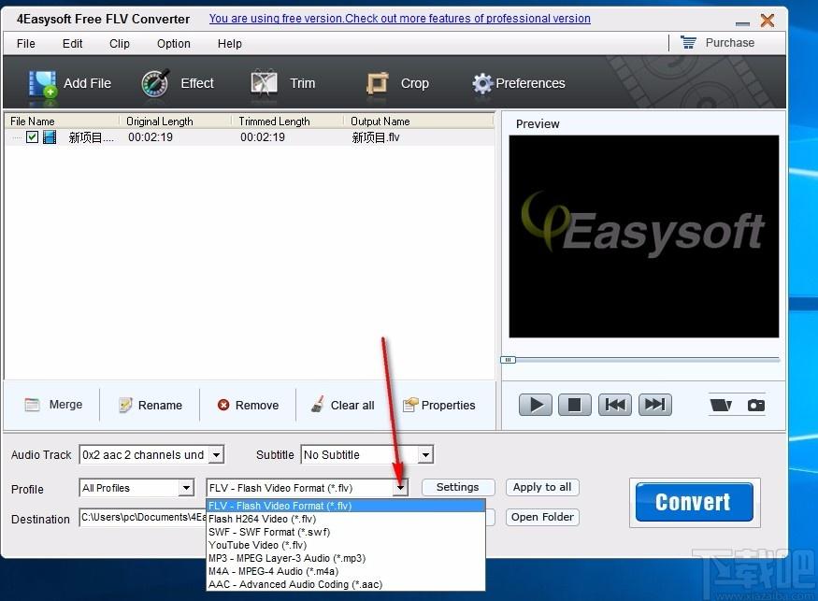This screenshot has height=601, width=818.
Task: Click the Trimmed Length column header
Action: click(287, 121)
